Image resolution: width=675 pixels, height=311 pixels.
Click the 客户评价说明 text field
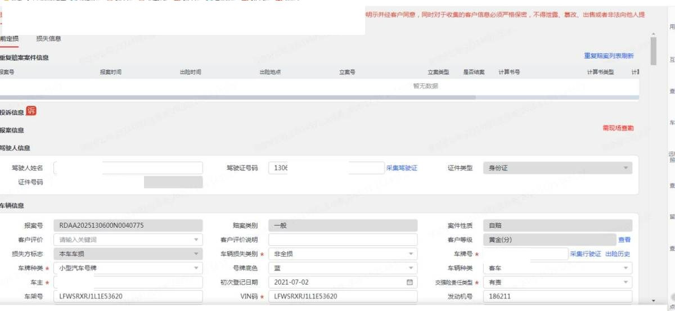(343, 240)
